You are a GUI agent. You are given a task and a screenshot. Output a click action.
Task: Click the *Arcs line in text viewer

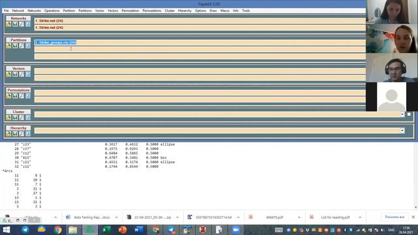click(x=7, y=171)
